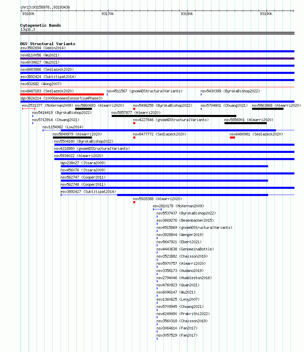Click black bar of nsv5860693 (Almarri2020)

coord(83,109)
